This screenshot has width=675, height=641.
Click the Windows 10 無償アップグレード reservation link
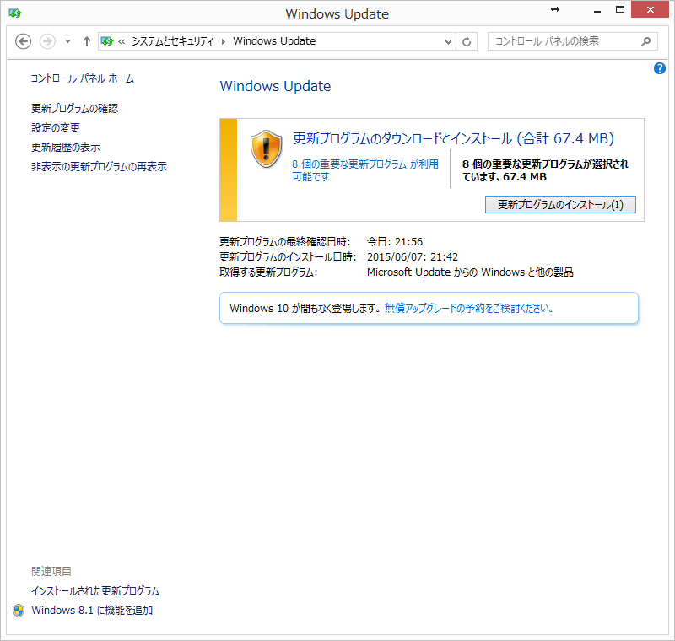(x=469, y=308)
